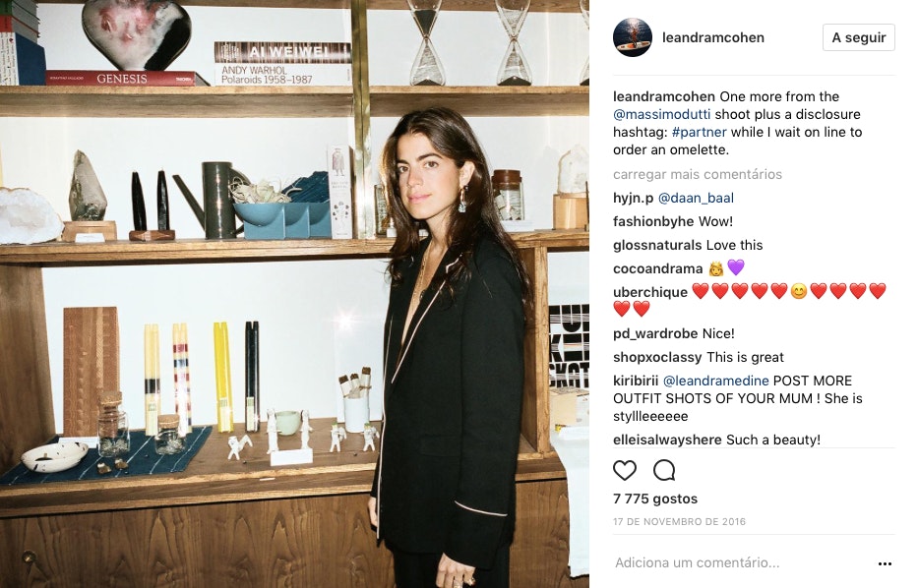The width and height of the screenshot is (918, 588).
Task: Open elleisalwayshere commenter profile
Action: click(x=667, y=440)
